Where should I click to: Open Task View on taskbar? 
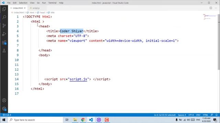point(67,120)
